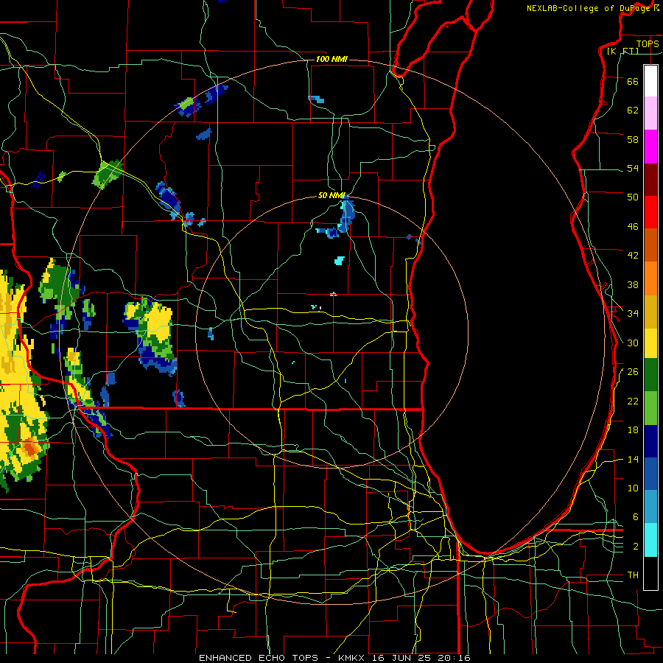Click the "10" legend label
The height and width of the screenshot is (663, 663).
coord(633,488)
